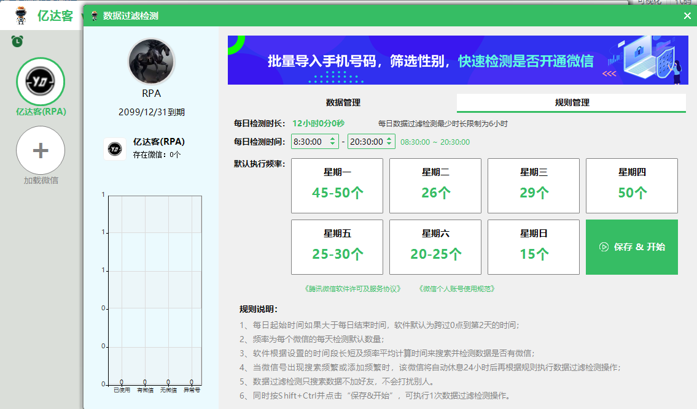Select the 星期三 frequency card
Screen dimensions: 697x409
534,186
